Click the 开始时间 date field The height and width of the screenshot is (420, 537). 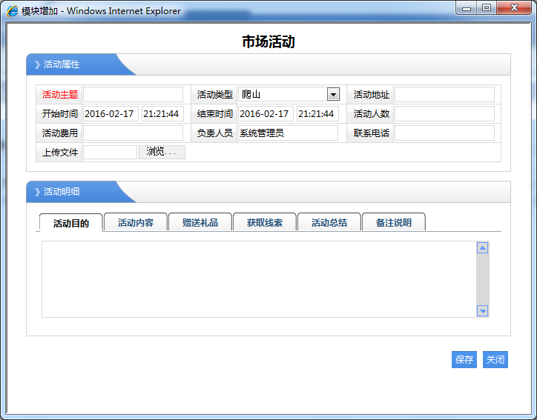[x=110, y=114]
